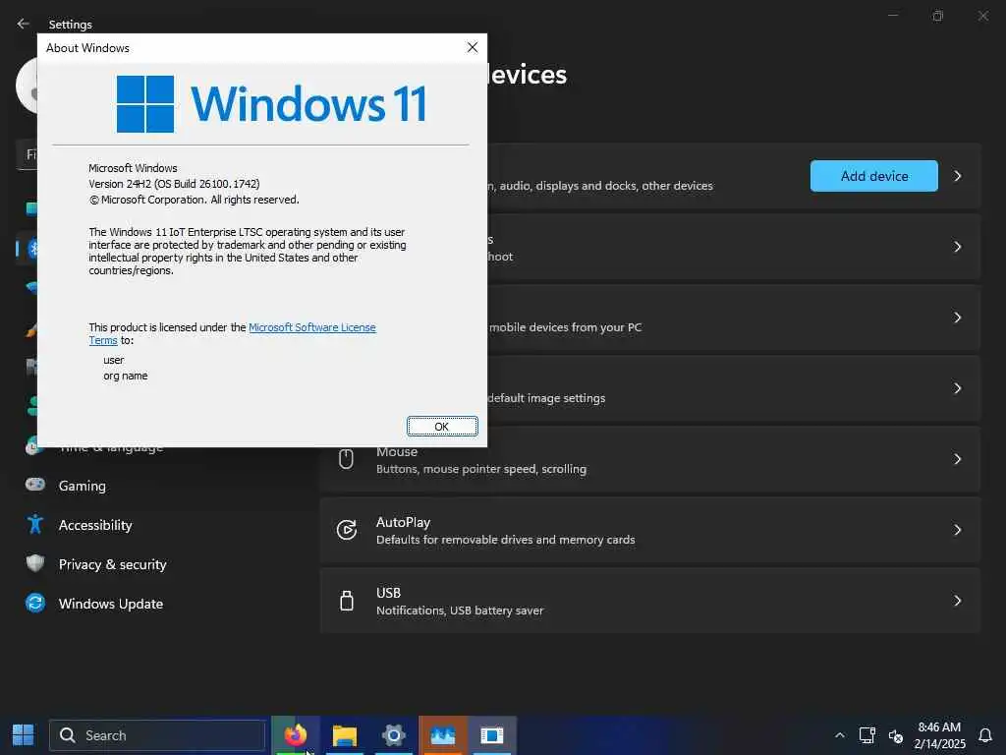The height and width of the screenshot is (755, 1006).
Task: Close the About Windows dialog
Action: tap(473, 47)
